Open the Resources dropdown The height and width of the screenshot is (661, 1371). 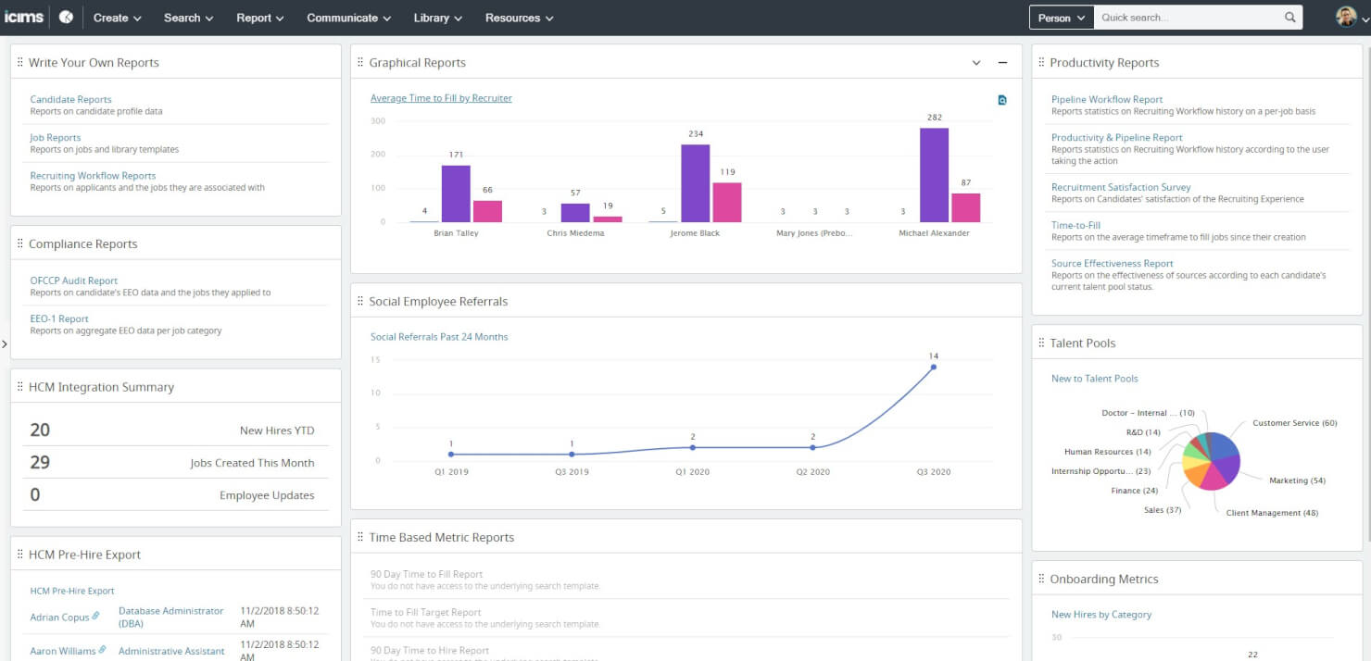point(519,18)
